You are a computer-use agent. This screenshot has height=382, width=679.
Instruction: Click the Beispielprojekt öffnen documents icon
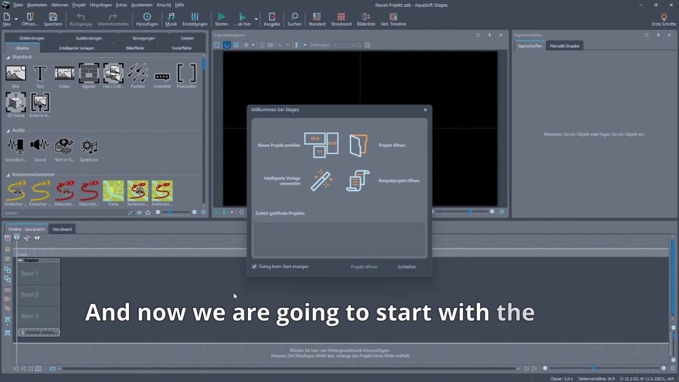tap(358, 180)
